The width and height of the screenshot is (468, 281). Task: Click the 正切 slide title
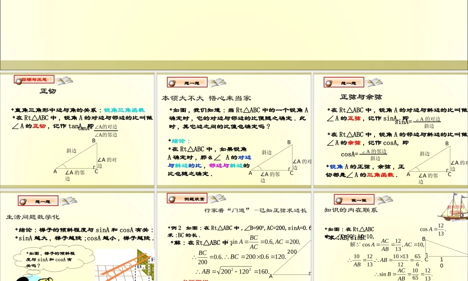48,91
